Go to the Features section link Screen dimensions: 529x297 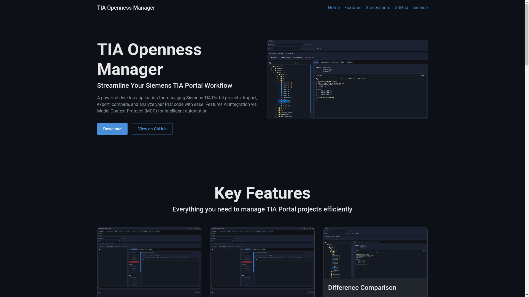[x=353, y=8]
